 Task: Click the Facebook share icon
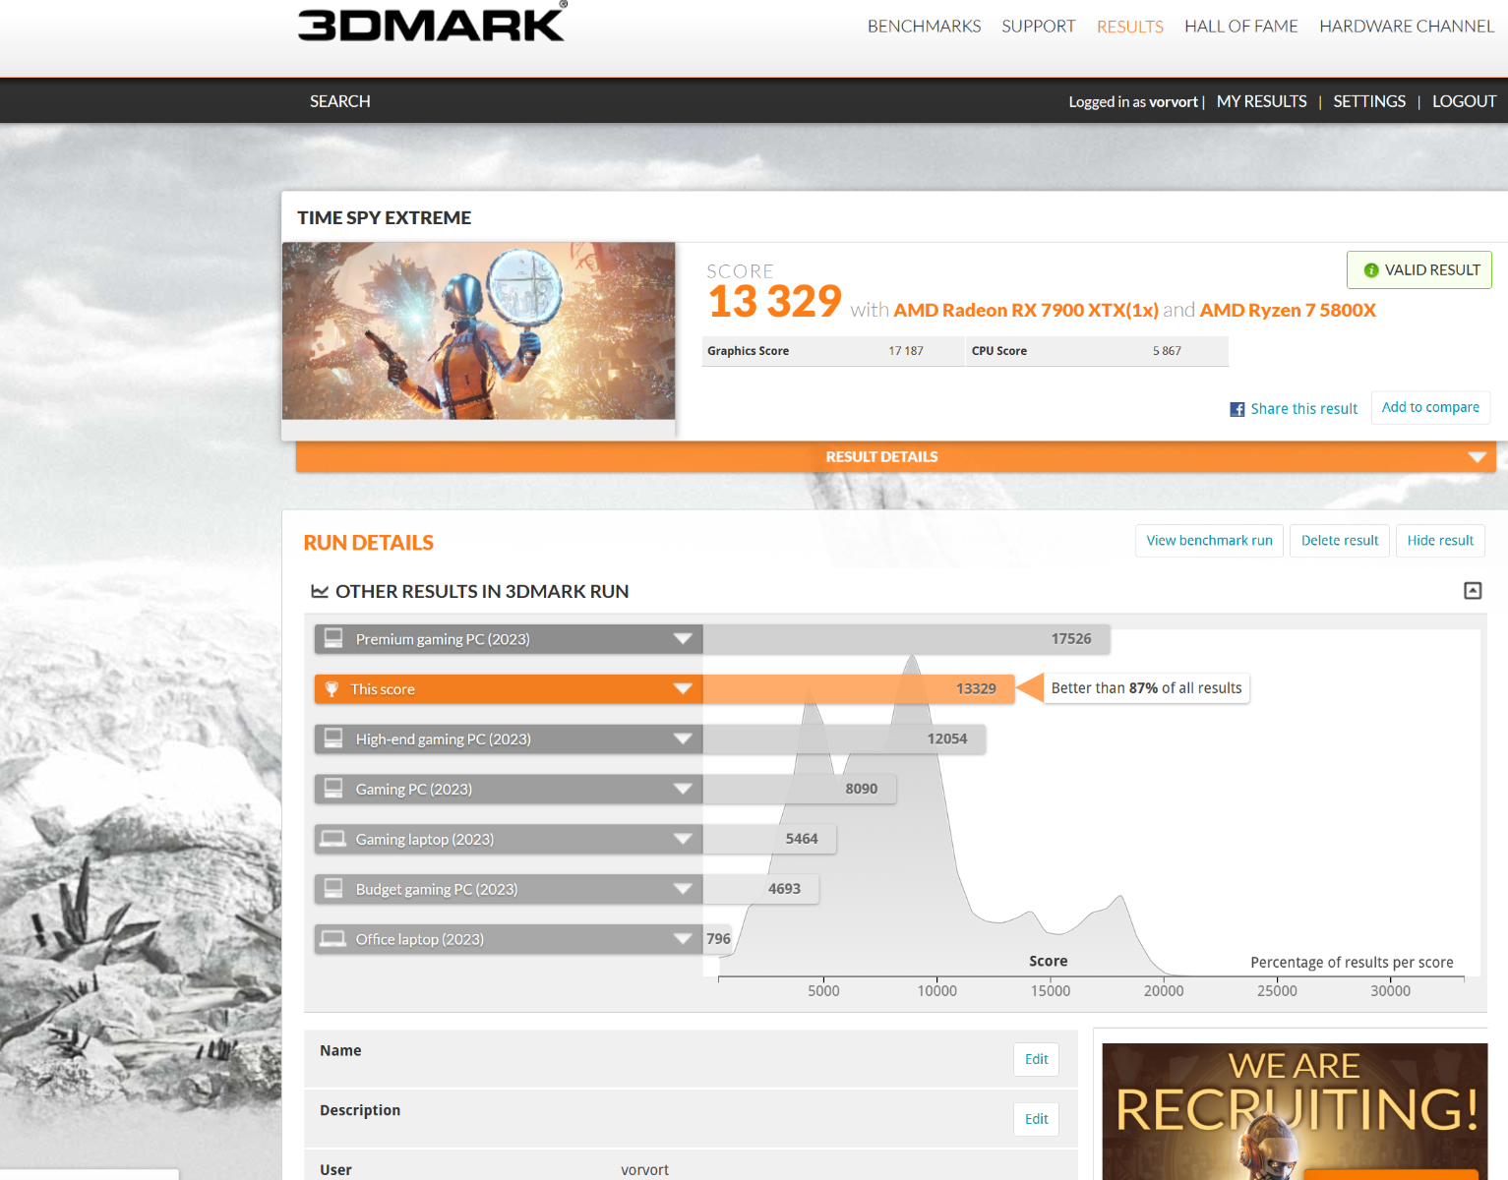[1237, 409]
